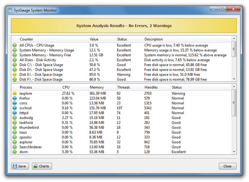
Task: Click the status icon beside Disk Activity
Action: point(15,60)
